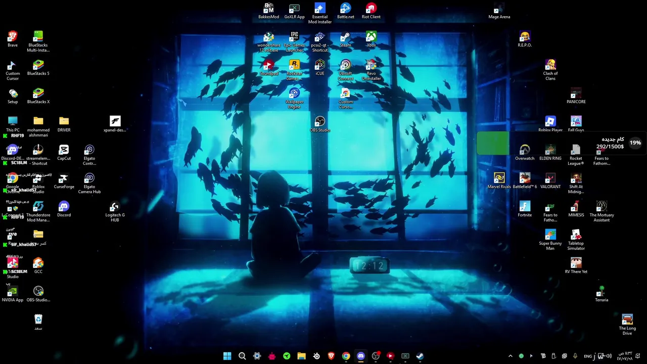Viewport: 647px width, 364px height.
Task: Select the Marvel Rivals desktop icon
Action: pos(499,181)
